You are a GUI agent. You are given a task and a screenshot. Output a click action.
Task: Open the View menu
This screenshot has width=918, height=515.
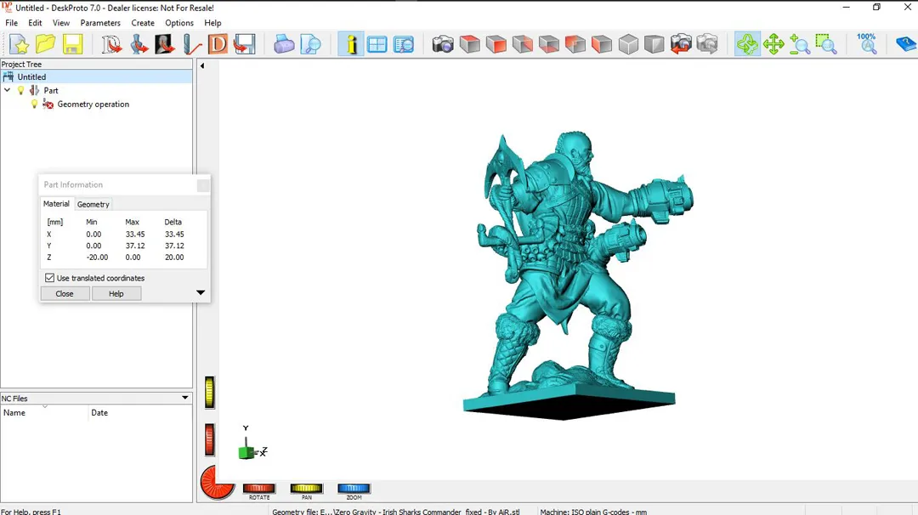(x=61, y=23)
